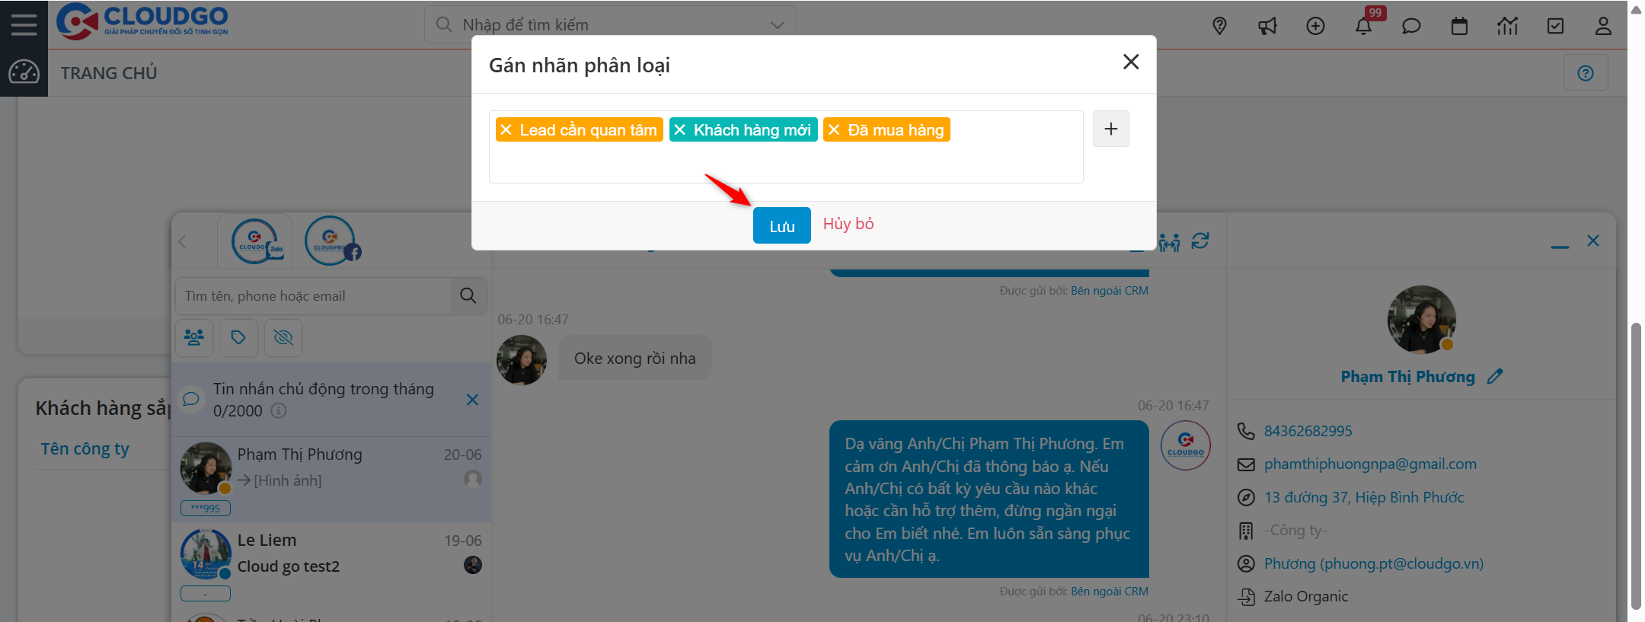The height and width of the screenshot is (622, 1645).
Task: Toggle hidden conversations eye-slash filter
Action: point(283,337)
